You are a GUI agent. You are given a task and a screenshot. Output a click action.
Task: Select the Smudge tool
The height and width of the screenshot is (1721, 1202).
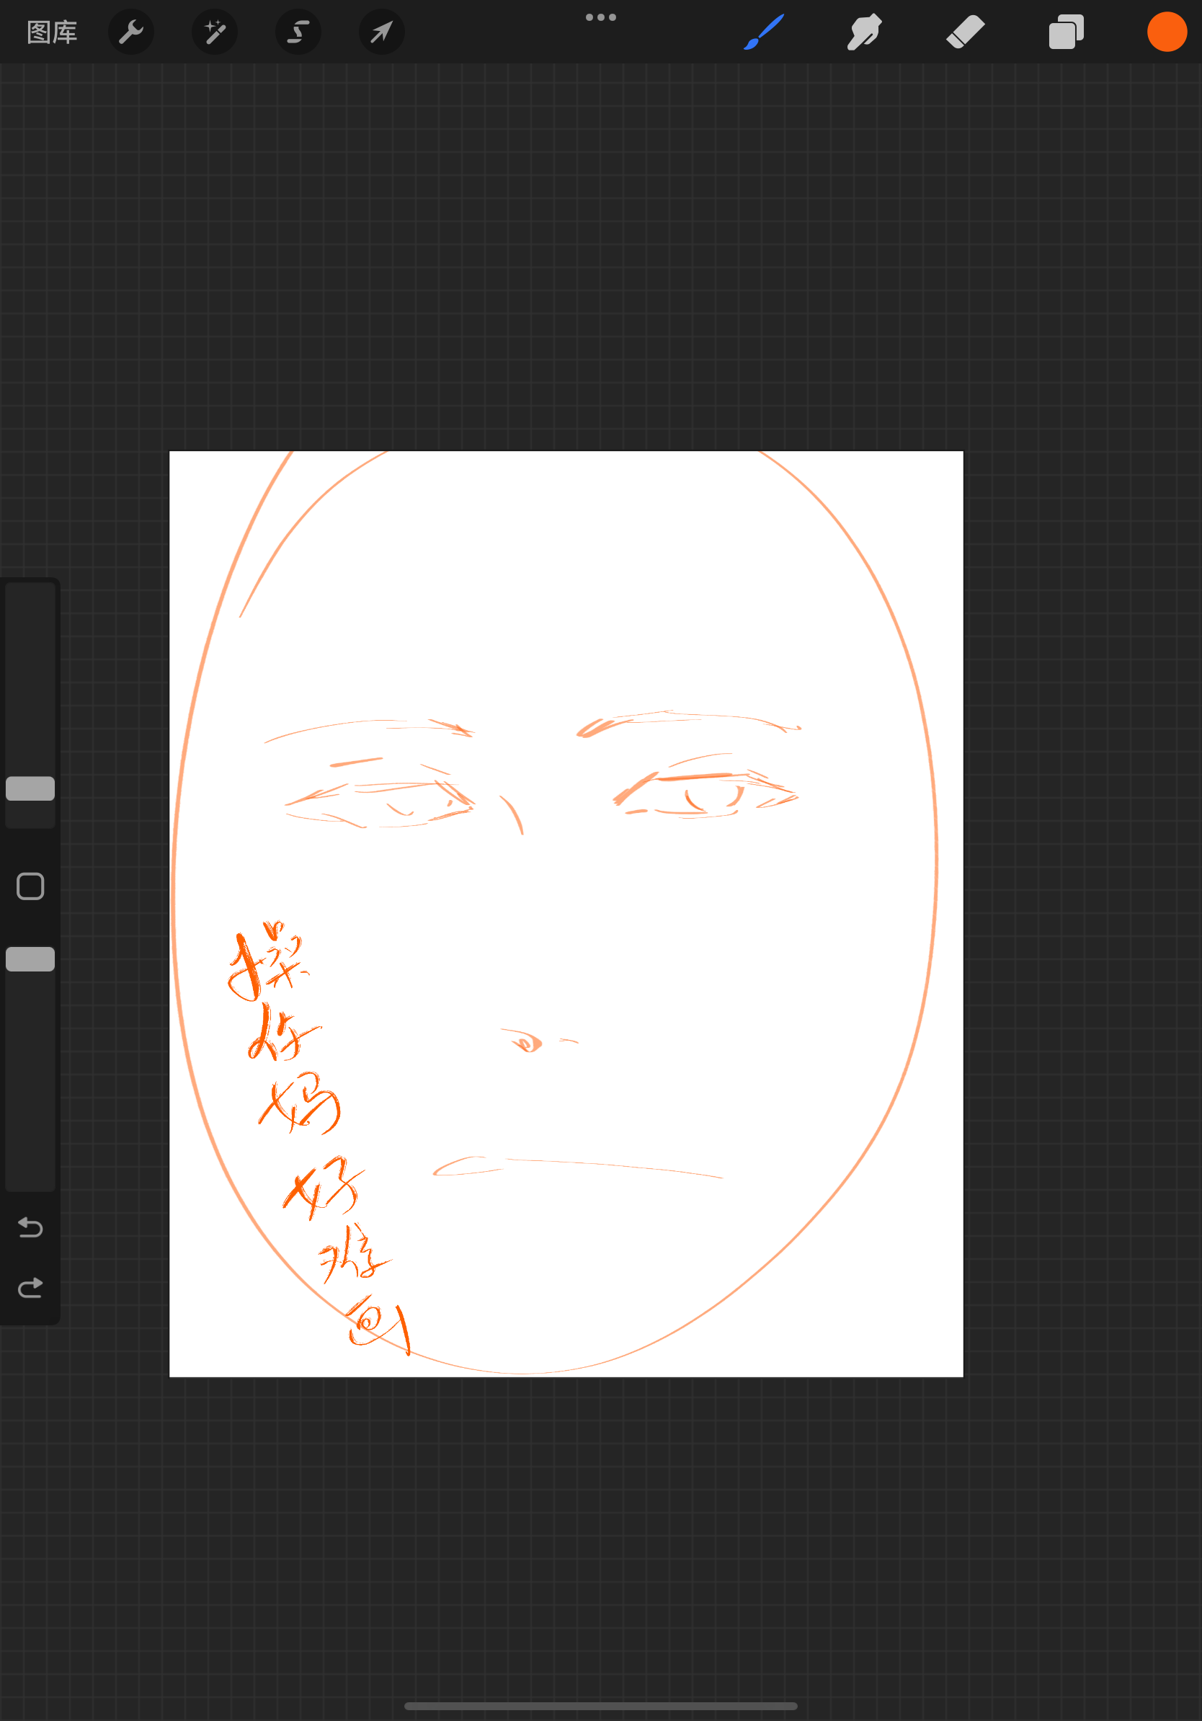tap(864, 32)
